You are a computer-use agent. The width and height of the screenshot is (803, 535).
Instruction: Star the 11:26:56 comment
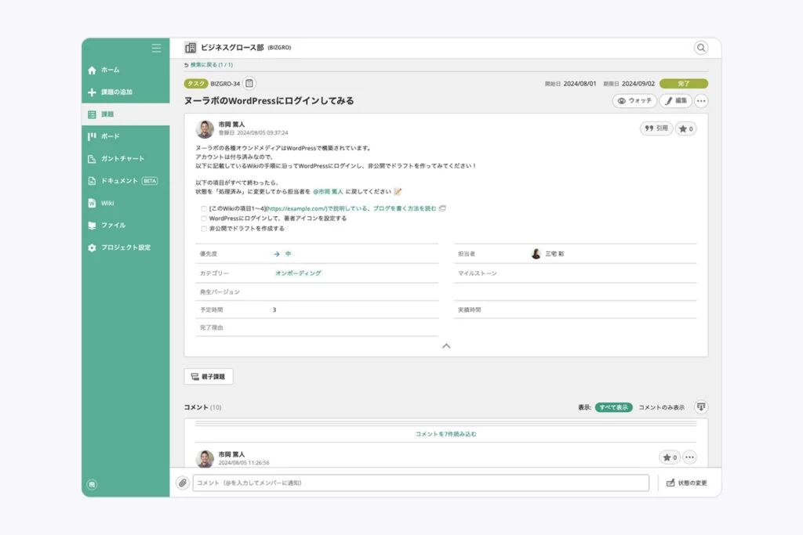pyautogui.click(x=670, y=457)
